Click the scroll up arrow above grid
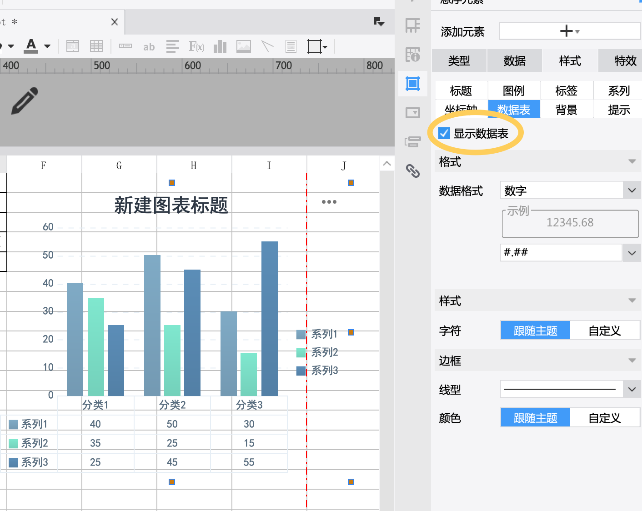 (x=387, y=164)
